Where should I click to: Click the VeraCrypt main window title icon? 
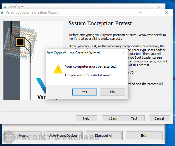point(5,7)
